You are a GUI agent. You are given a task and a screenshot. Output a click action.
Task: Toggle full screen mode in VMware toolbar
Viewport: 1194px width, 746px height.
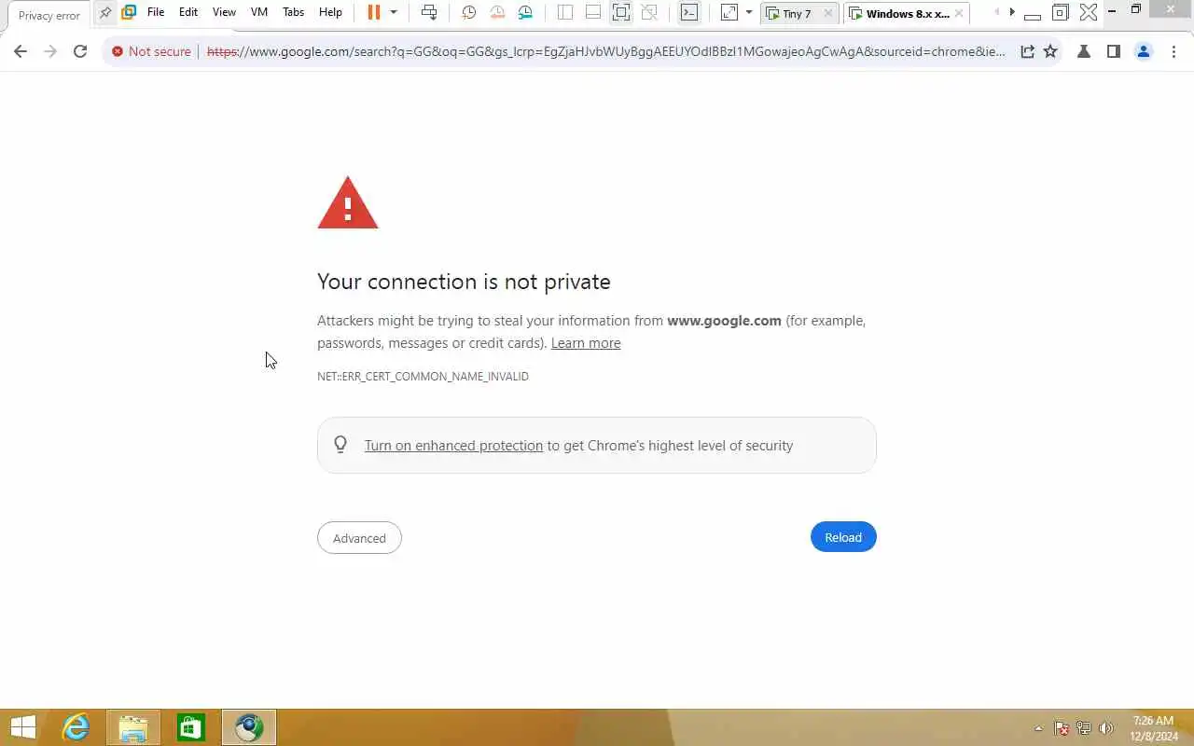621,13
